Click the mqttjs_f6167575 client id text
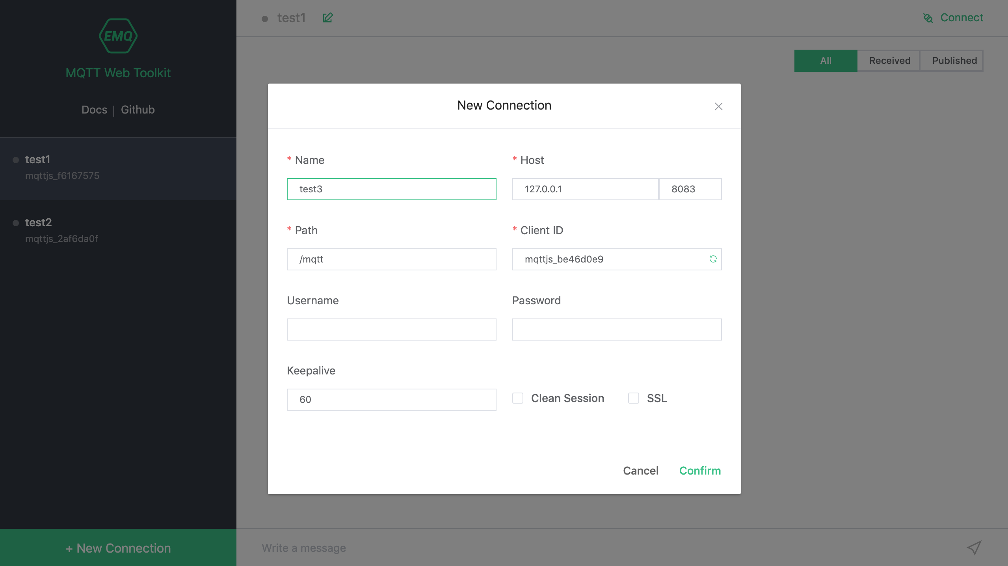The height and width of the screenshot is (566, 1008). 62,175
